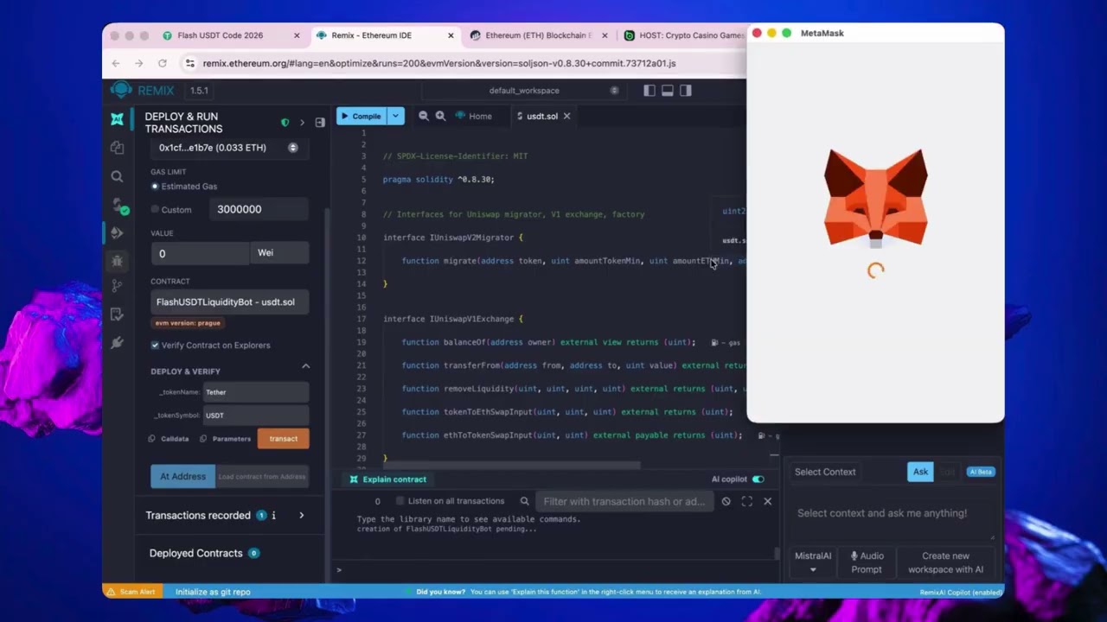Collapse the Deploy & Verify section chevron
The height and width of the screenshot is (622, 1107).
305,366
